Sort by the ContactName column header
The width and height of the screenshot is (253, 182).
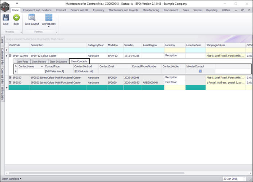click(31, 66)
